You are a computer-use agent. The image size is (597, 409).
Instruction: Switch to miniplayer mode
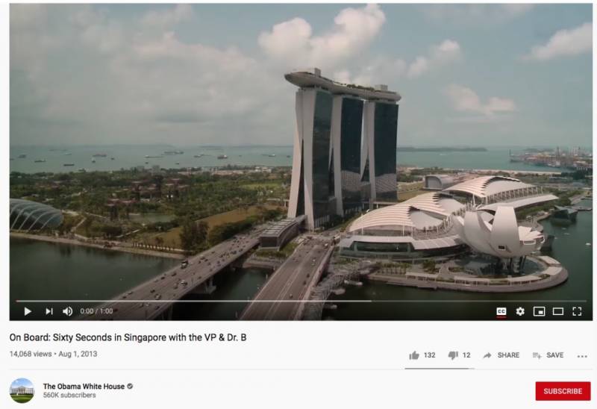(x=539, y=311)
